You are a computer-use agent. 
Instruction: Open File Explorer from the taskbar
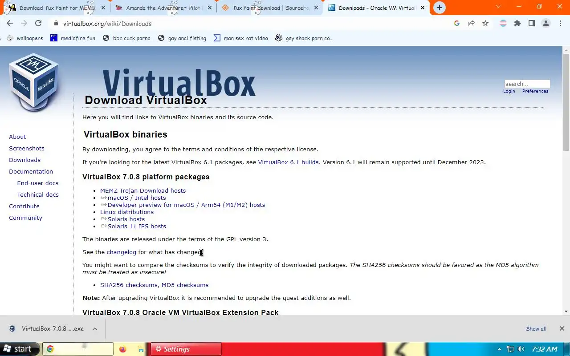140,349
